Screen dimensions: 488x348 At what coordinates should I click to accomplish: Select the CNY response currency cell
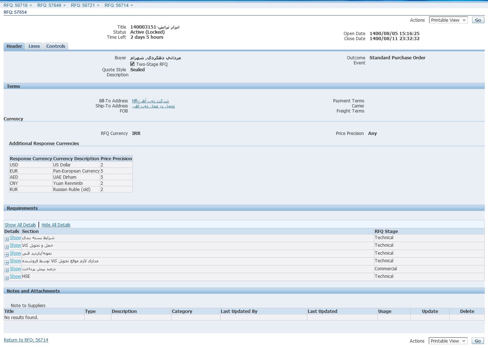[x=31, y=183]
